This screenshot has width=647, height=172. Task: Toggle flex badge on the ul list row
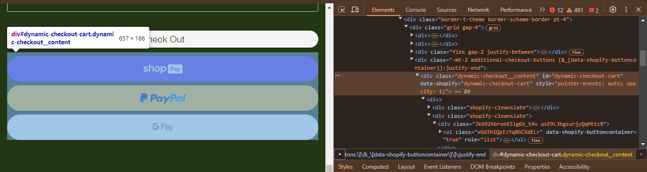click(x=536, y=140)
